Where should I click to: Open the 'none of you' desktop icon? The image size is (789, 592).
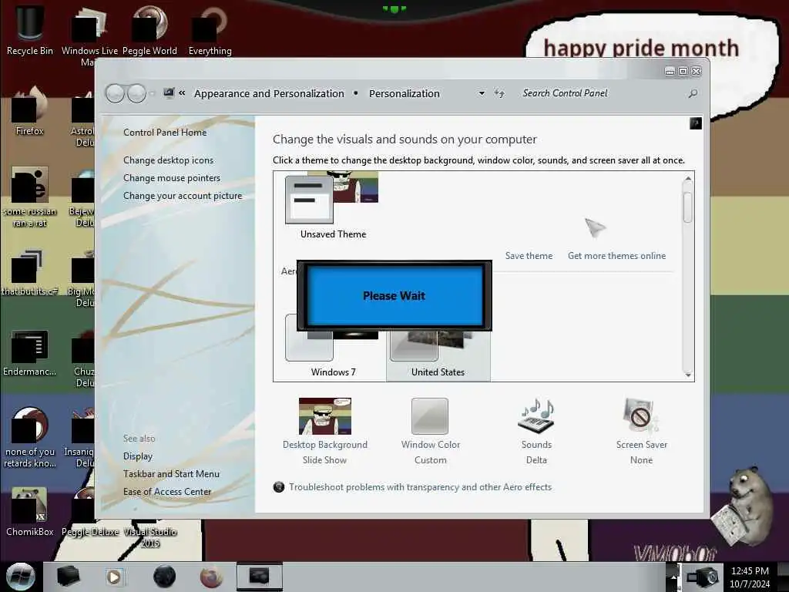click(30, 438)
